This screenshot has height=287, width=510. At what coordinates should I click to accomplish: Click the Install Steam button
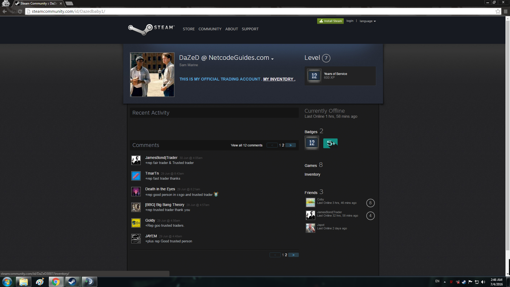click(330, 21)
